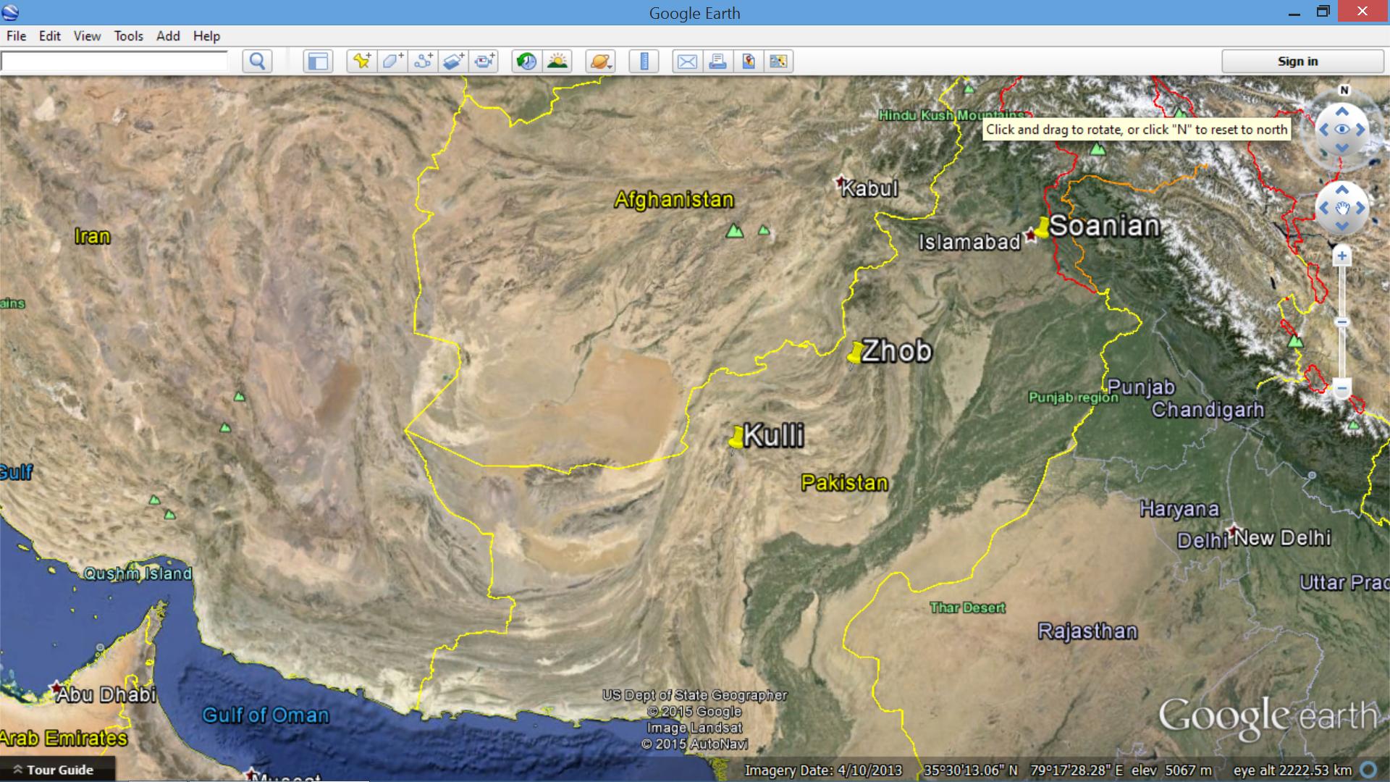
Task: Look right with the compass ring arrow
Action: pos(1360,130)
